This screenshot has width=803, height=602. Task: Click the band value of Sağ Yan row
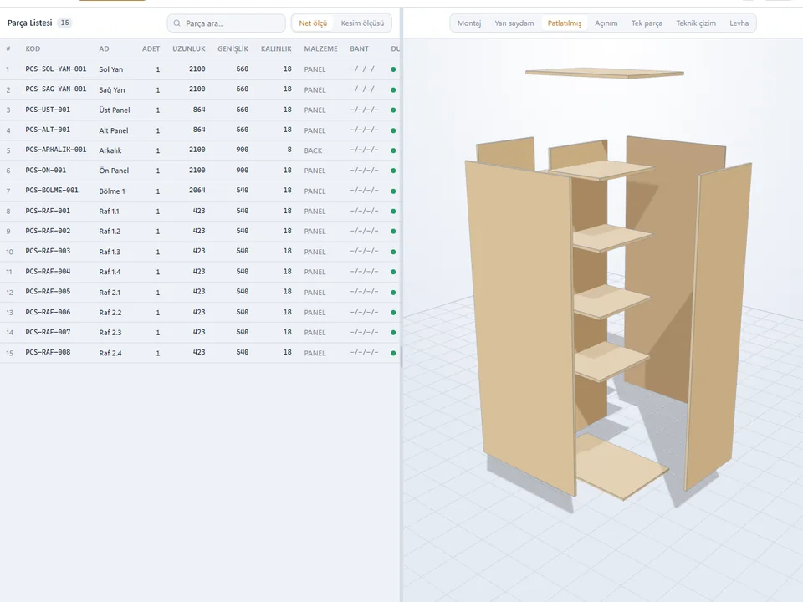coord(364,89)
